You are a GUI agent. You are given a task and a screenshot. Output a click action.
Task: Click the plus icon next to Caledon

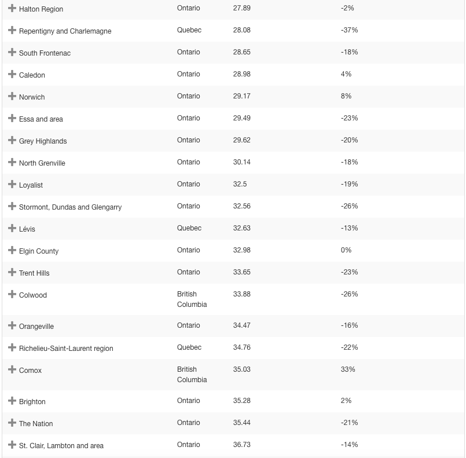[12, 74]
